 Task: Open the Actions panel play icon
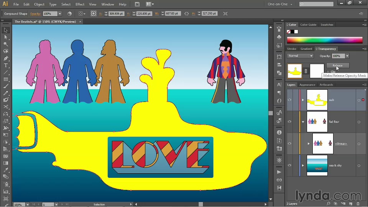[x=279, y=172]
